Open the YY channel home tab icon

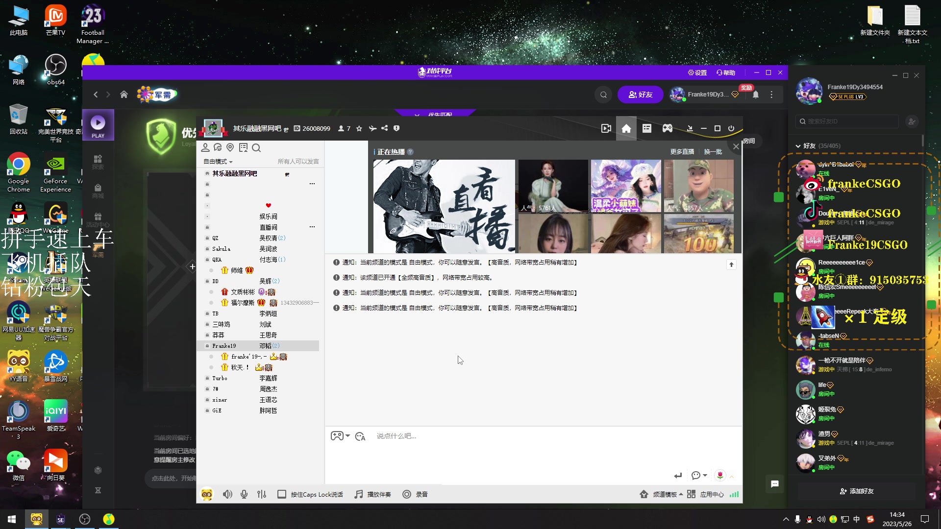tap(626, 128)
